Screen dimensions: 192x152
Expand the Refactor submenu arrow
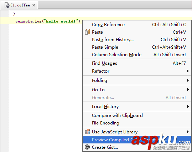[188, 71]
